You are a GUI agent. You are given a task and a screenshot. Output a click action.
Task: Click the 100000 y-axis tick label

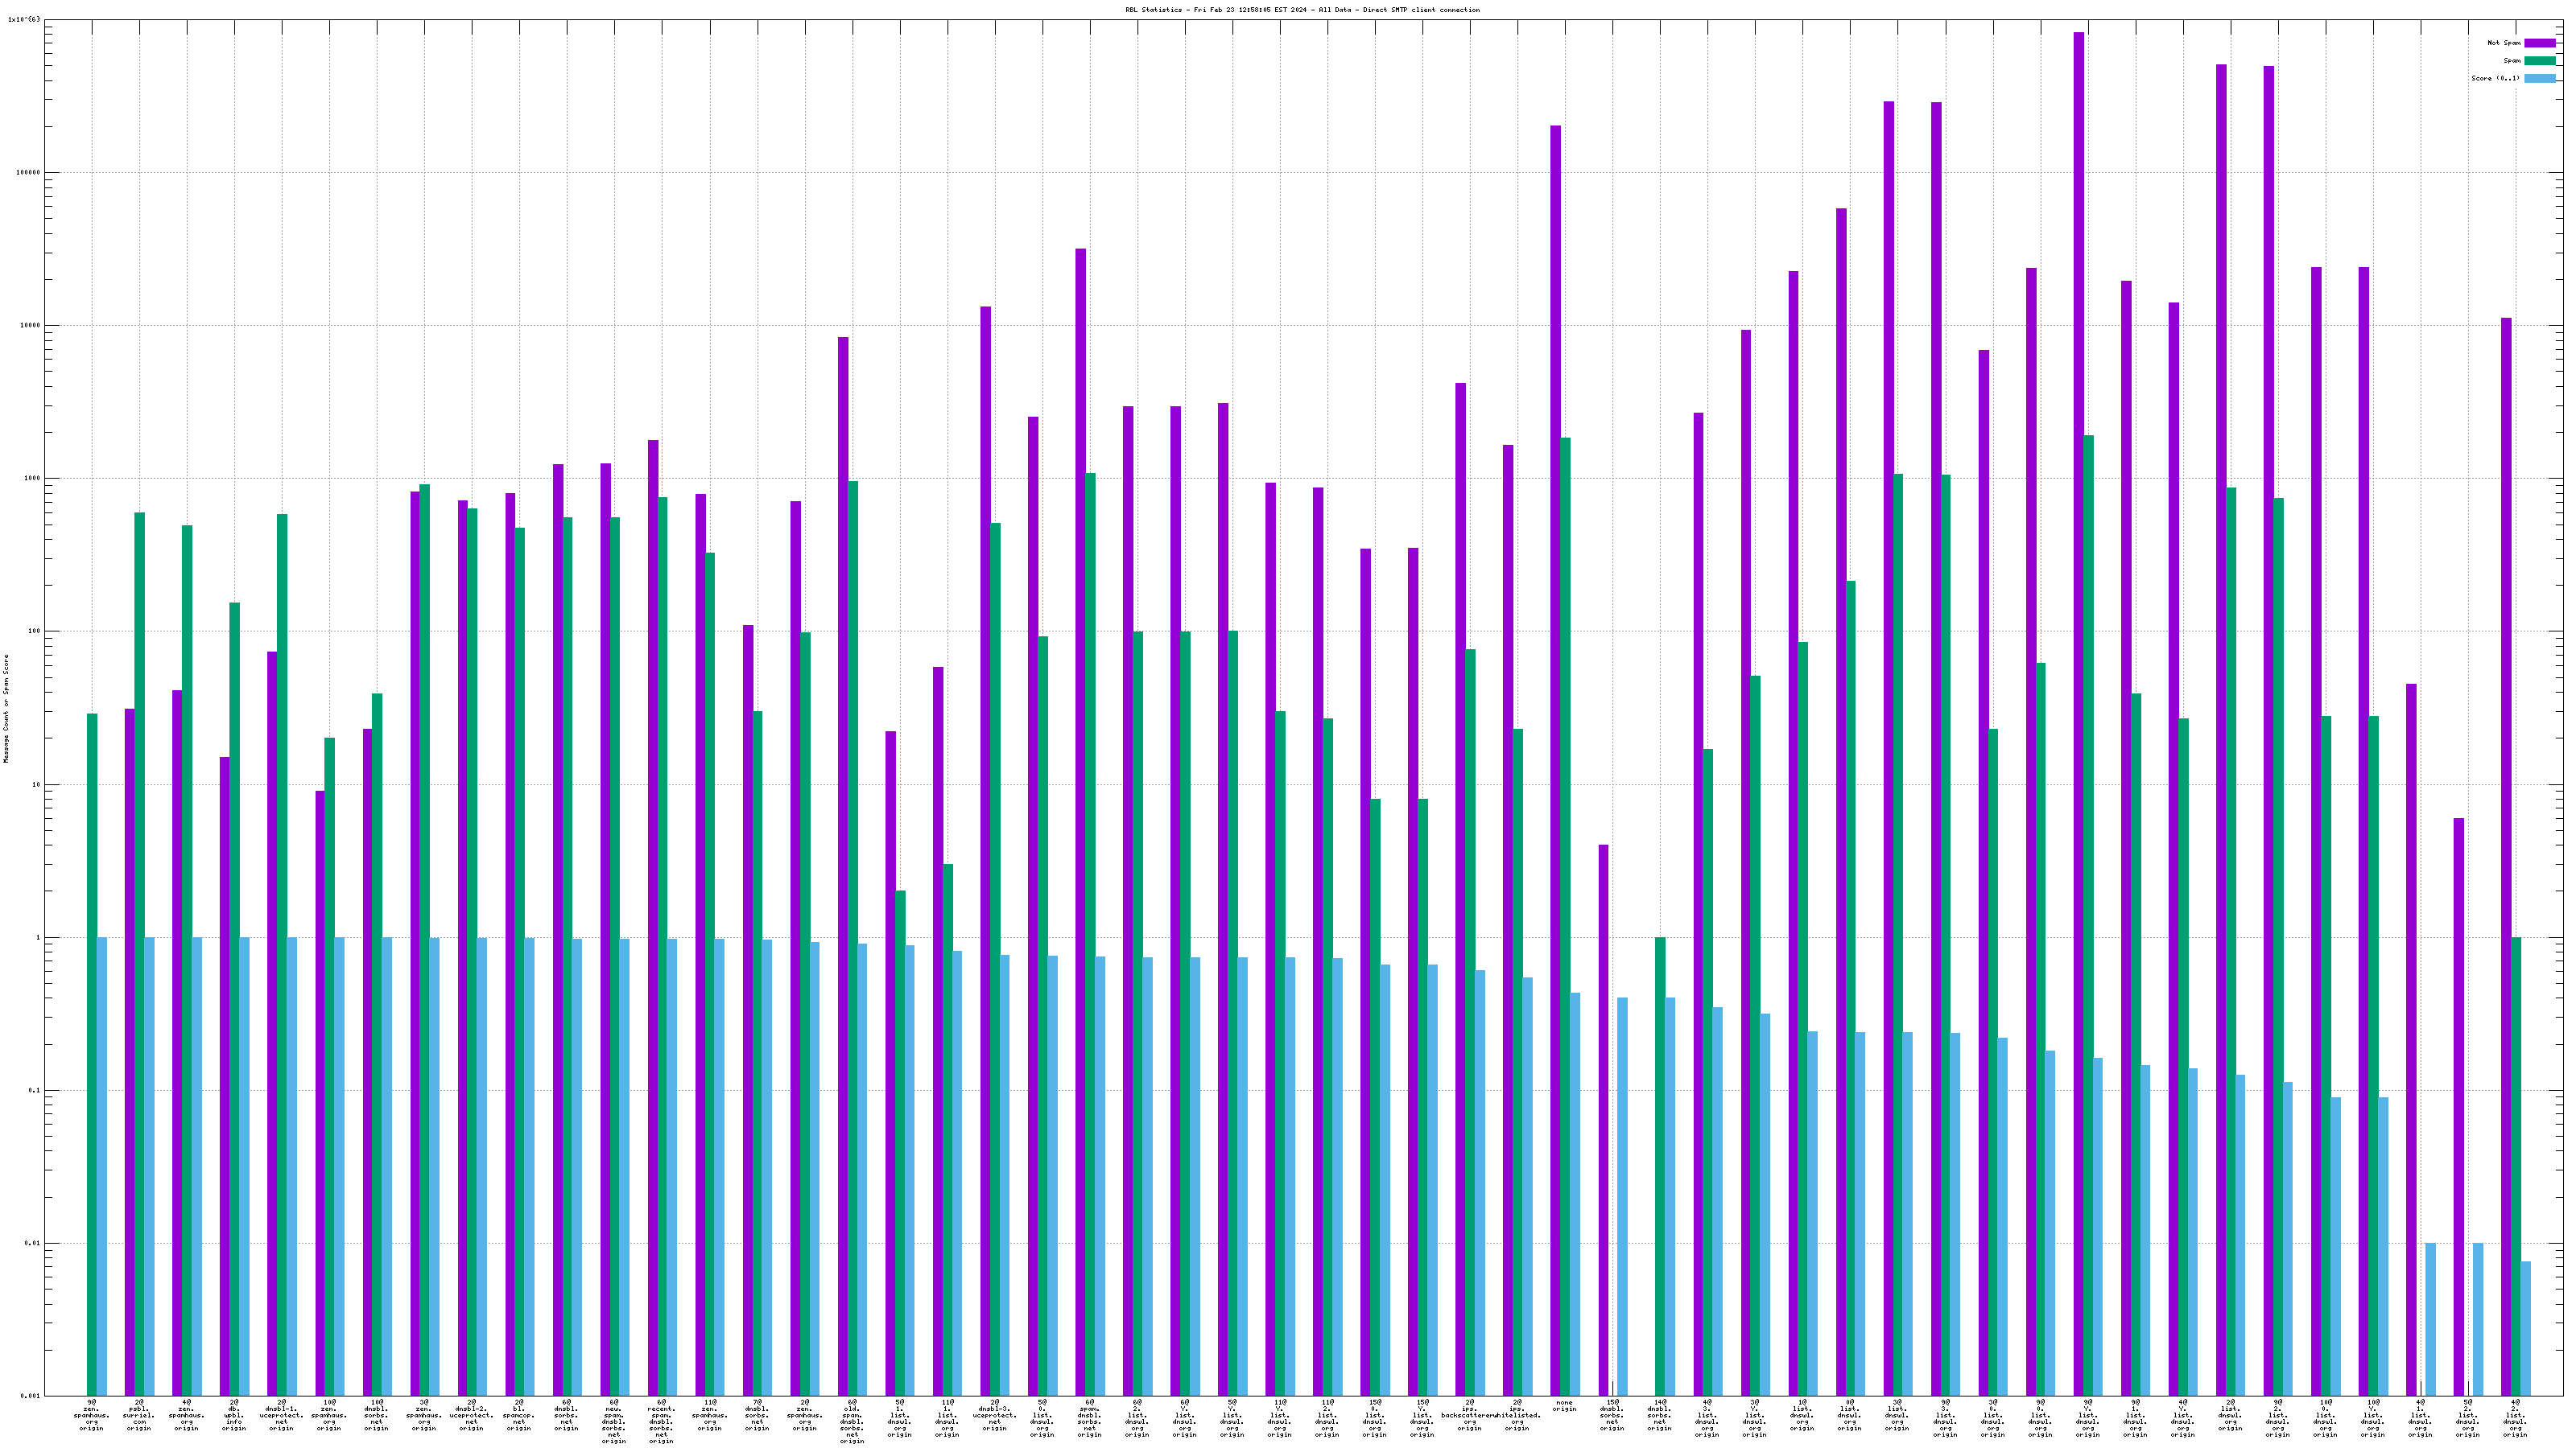tap(28, 172)
